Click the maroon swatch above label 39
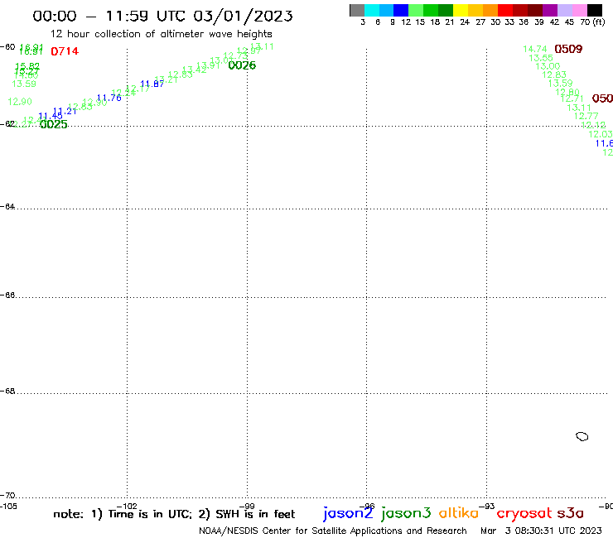 pyautogui.click(x=535, y=10)
